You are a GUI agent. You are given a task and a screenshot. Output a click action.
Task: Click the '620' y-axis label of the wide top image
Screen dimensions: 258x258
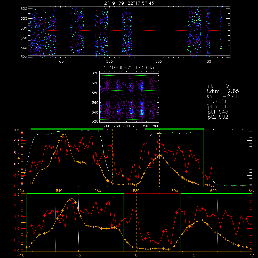tap(24, 9)
